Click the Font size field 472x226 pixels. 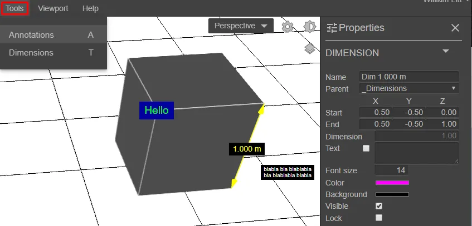tap(391, 170)
